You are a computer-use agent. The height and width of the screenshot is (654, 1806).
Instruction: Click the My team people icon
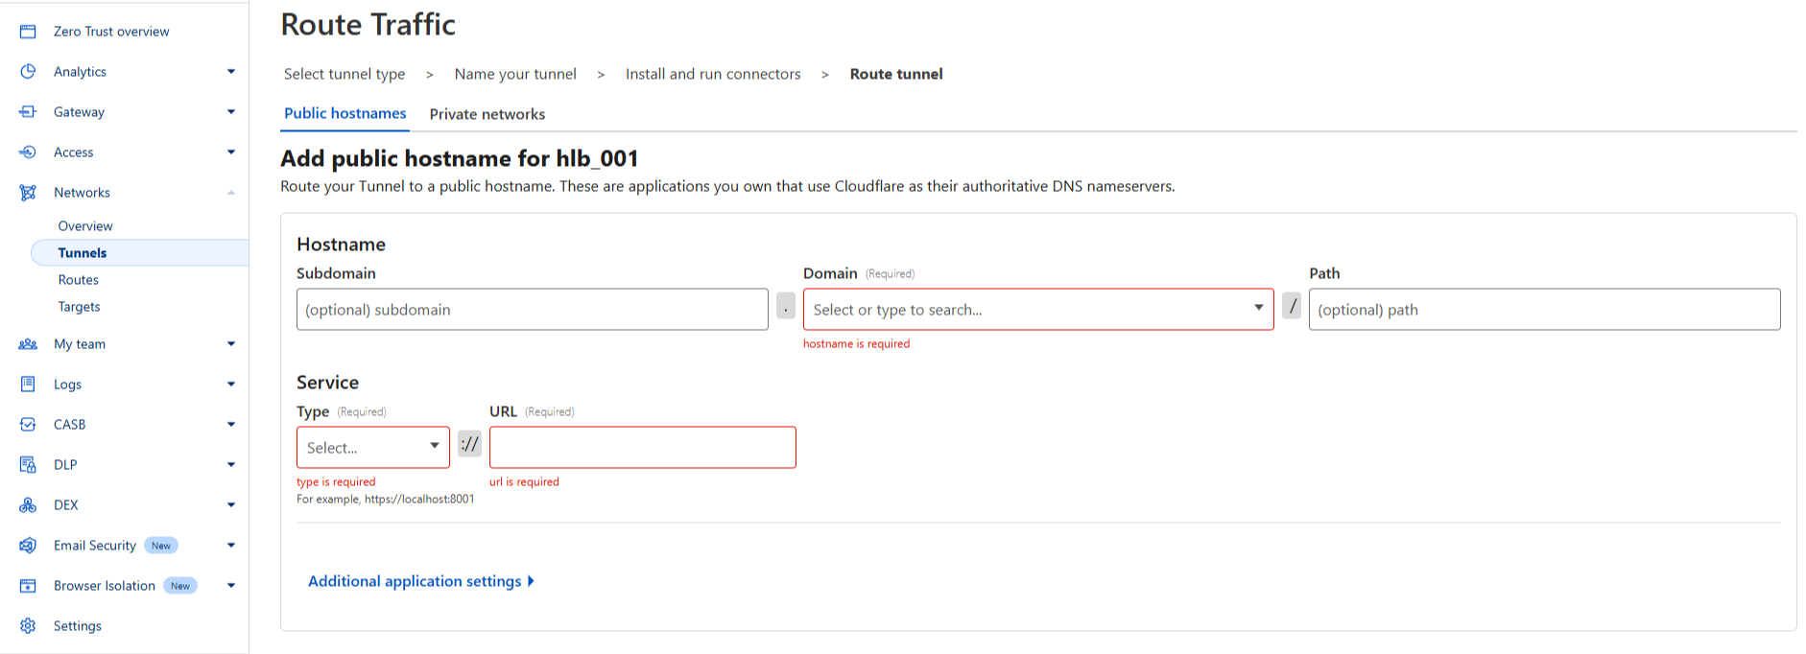pyautogui.click(x=28, y=344)
